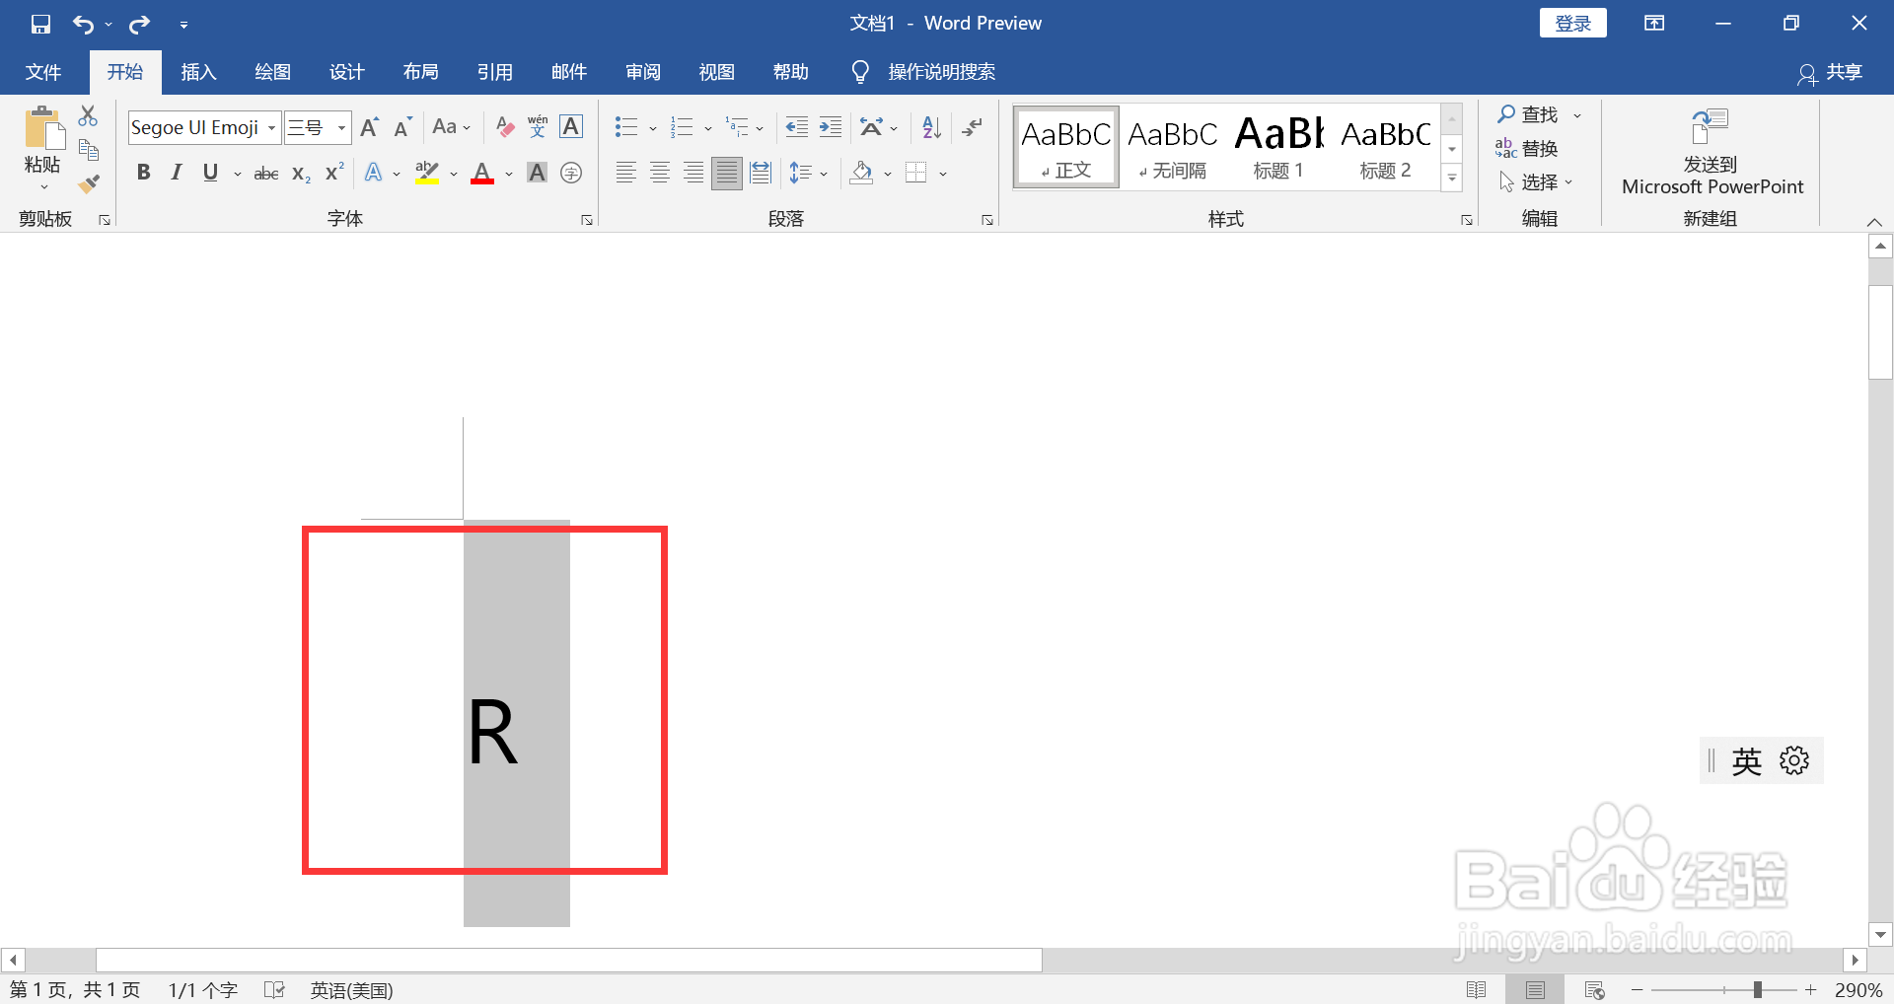
Task: Apply superscript formatting
Action: tap(334, 173)
